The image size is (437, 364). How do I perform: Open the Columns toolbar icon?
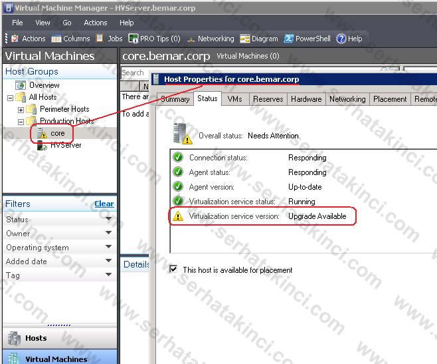pos(56,39)
